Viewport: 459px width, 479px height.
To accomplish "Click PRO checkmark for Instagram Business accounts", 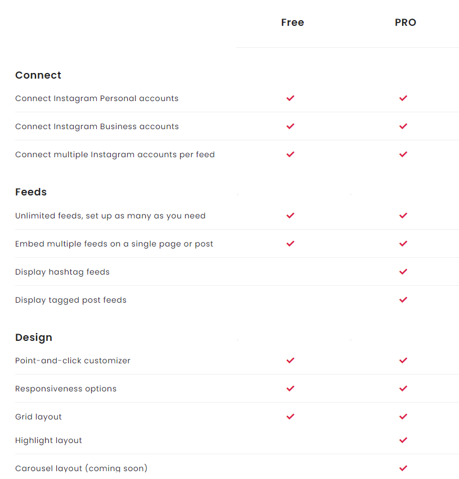I will tap(403, 126).
